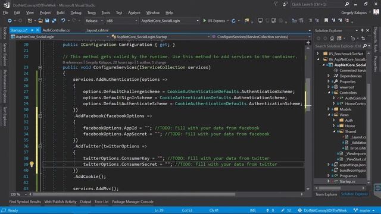The width and height of the screenshot is (381, 214).
Task: Click the notifications filter funnel icon
Action: (276, 4)
